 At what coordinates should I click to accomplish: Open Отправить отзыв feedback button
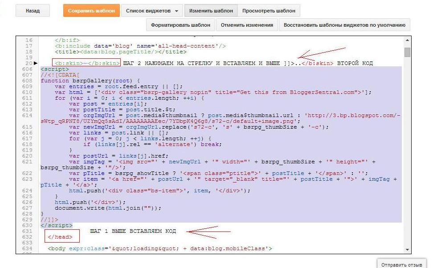point(402,265)
